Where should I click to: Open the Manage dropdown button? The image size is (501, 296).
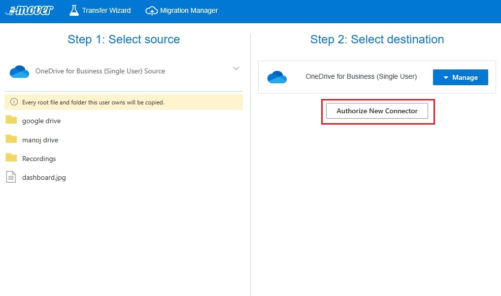pos(461,77)
